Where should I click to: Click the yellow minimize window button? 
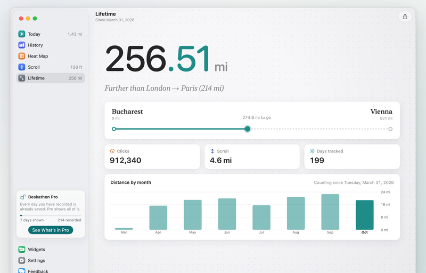tap(28, 19)
